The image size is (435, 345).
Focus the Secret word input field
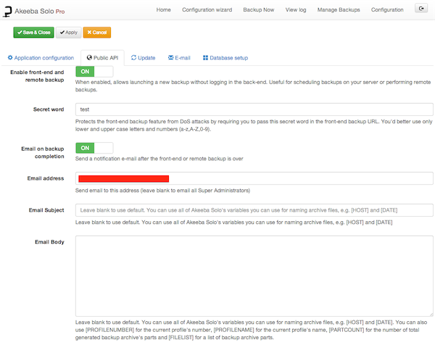point(254,109)
